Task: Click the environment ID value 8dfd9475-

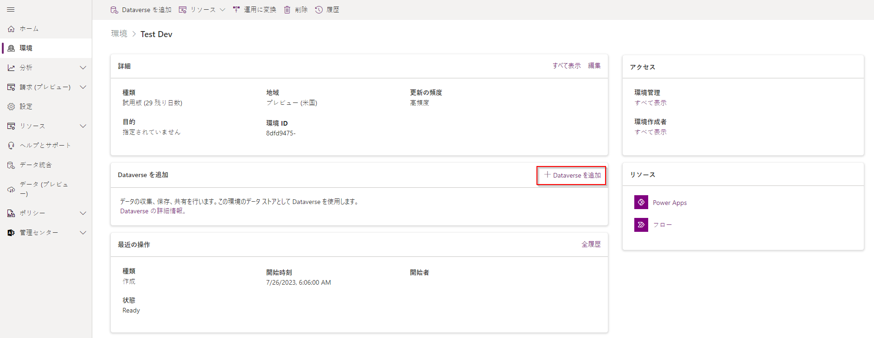Action: (281, 133)
